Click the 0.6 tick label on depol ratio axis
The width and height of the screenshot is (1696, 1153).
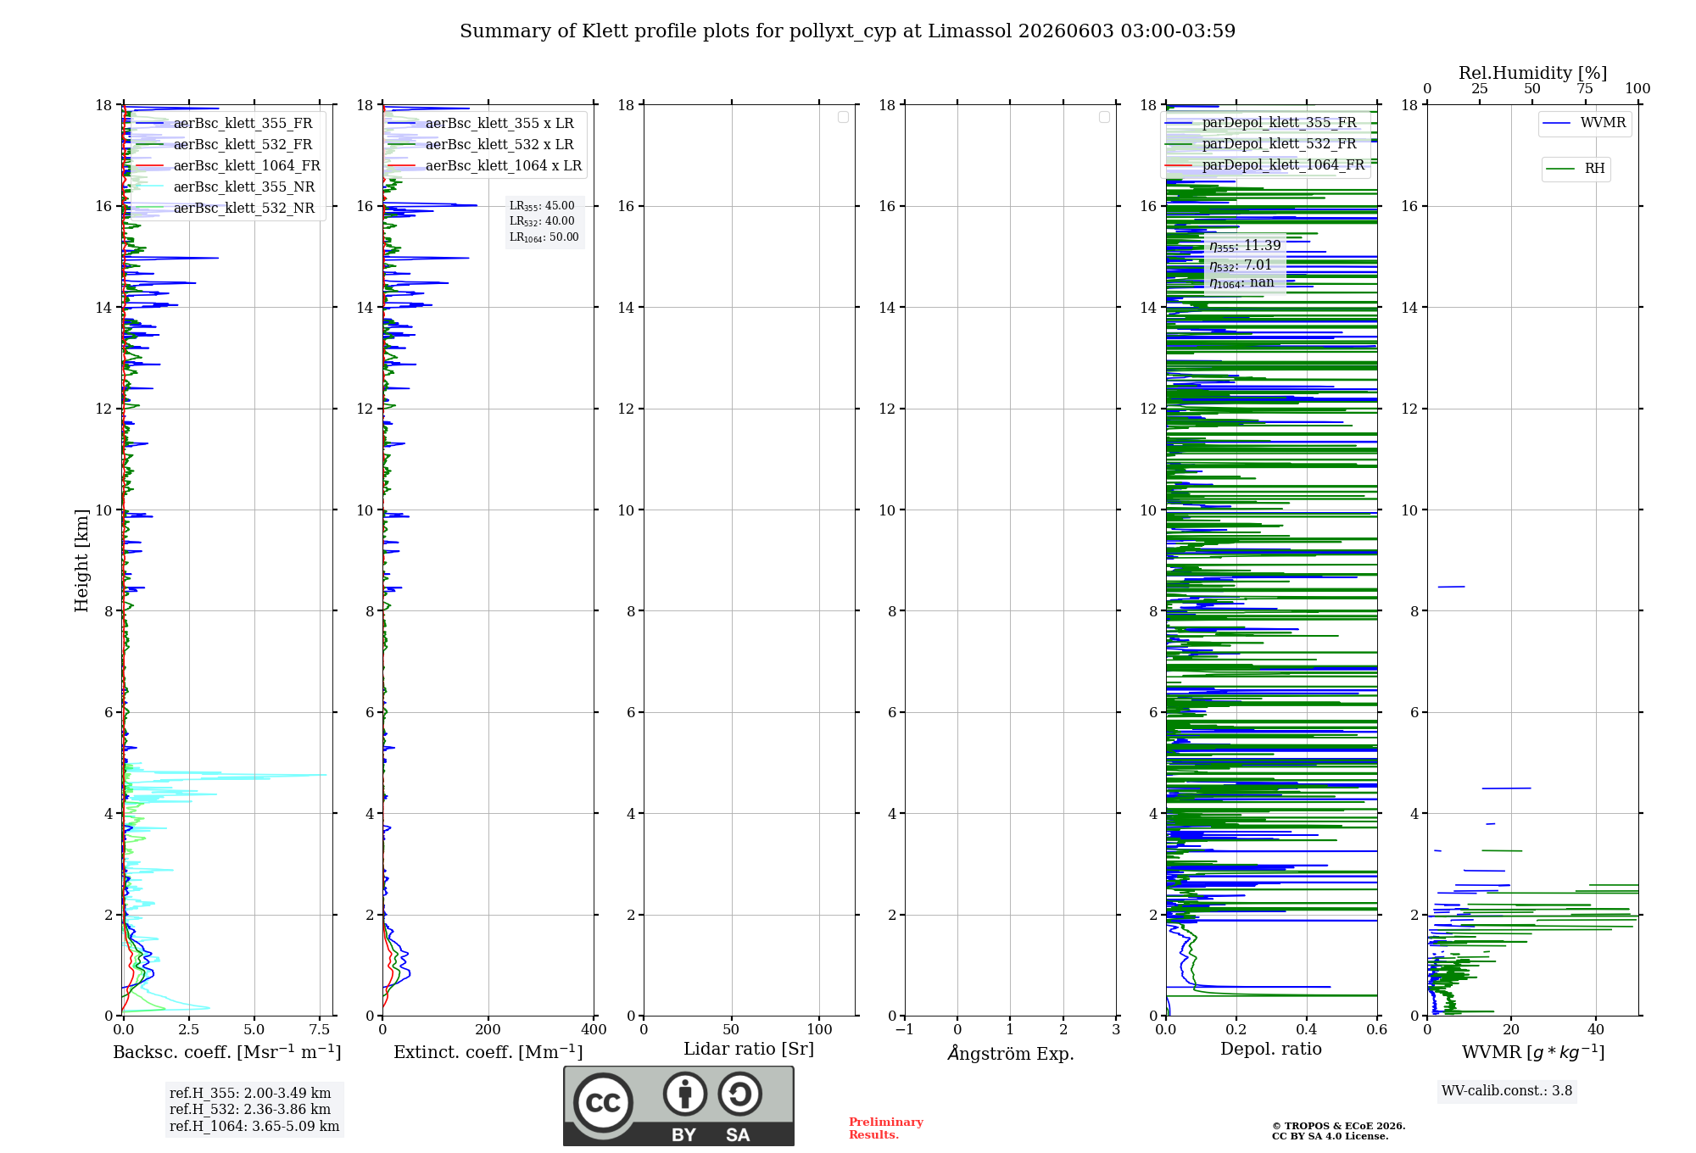[x=1377, y=1030]
